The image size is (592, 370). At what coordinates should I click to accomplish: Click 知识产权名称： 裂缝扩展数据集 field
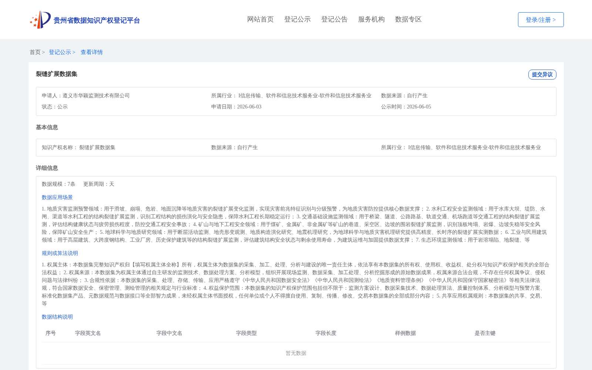click(x=78, y=147)
